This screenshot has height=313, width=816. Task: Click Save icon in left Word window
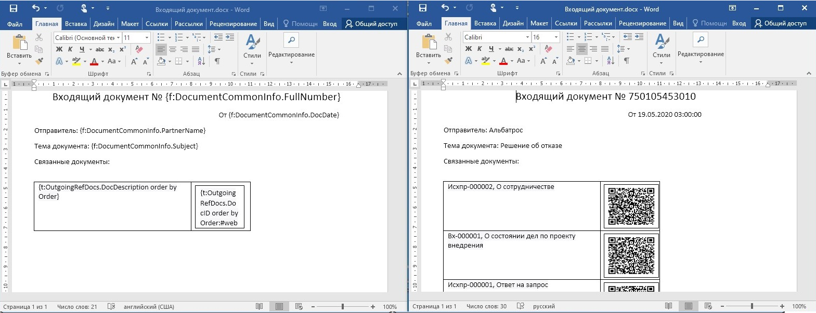pos(14,8)
